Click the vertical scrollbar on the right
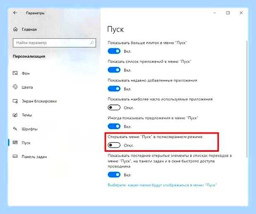This screenshot has width=256, height=214. tap(247, 99)
